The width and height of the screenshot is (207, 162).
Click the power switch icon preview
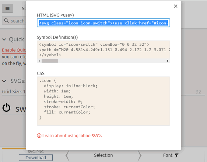[6, 107]
